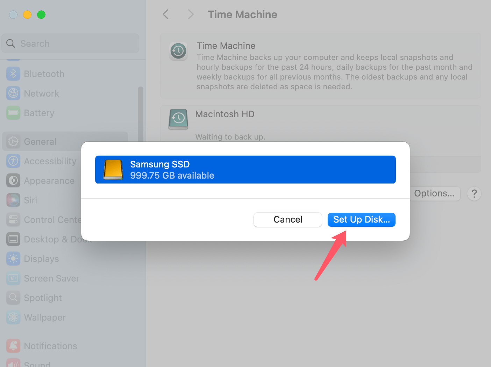Open Screen Saver settings

click(51, 278)
